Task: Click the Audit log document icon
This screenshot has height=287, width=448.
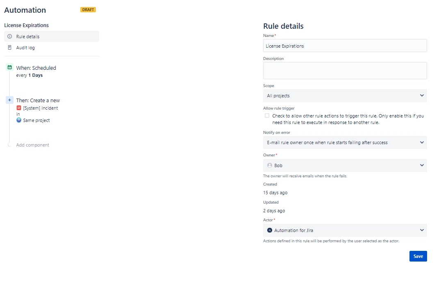Action: (9, 48)
